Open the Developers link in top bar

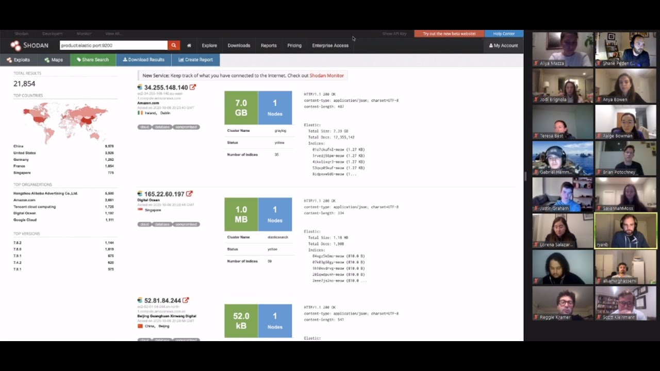[53, 33]
